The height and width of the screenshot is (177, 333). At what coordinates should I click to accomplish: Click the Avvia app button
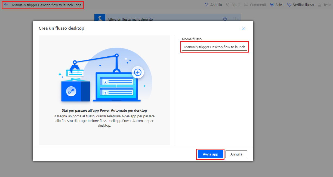(210, 154)
